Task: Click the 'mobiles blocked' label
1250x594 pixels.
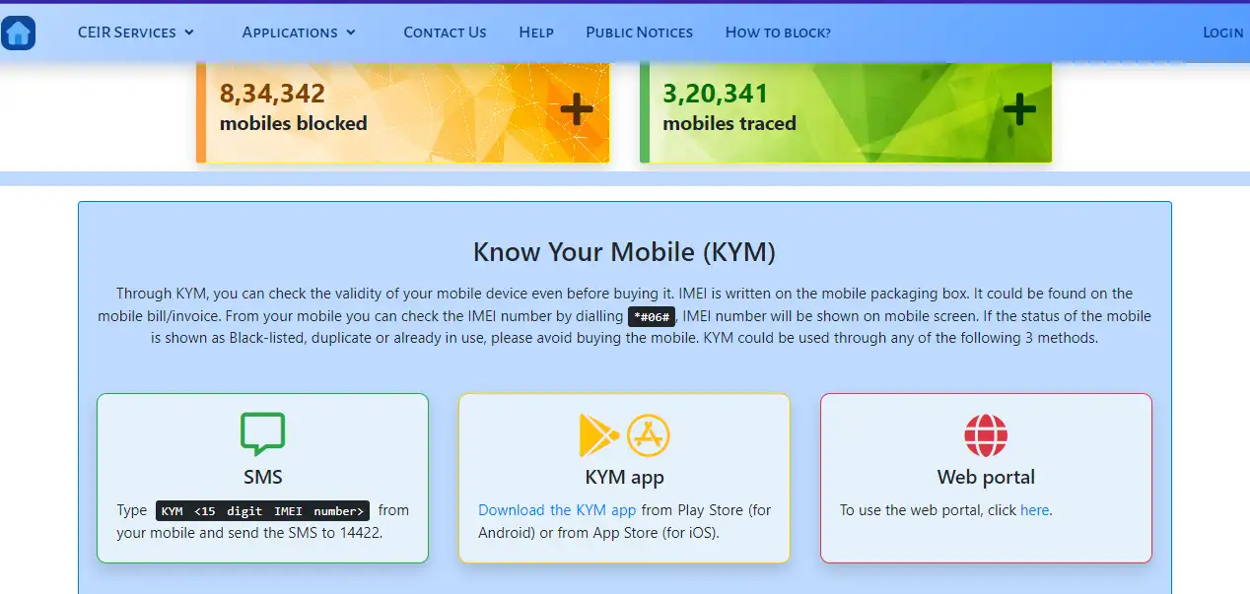Action: [x=293, y=123]
